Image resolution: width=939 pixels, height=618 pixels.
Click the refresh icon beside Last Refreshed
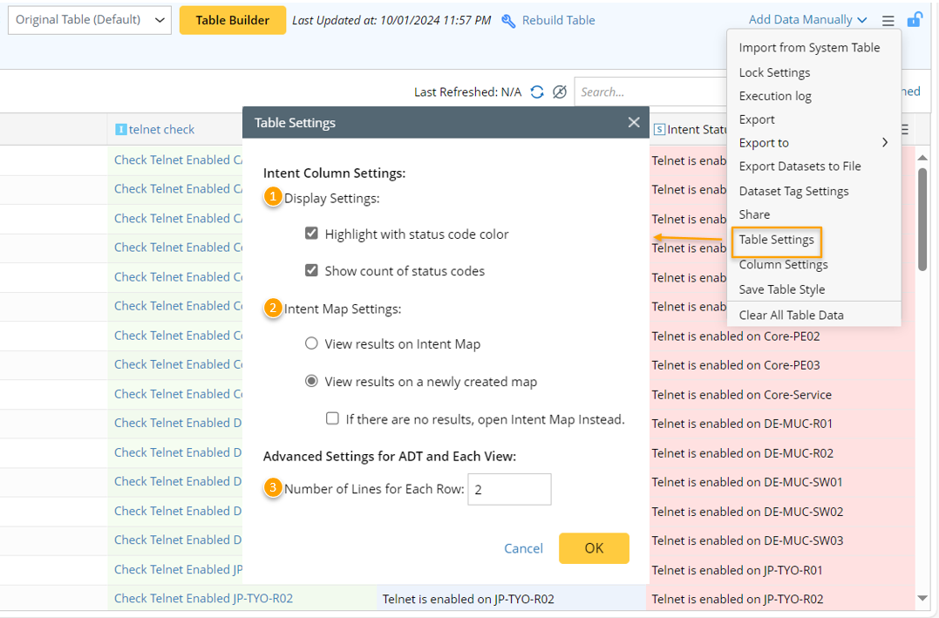tap(537, 92)
